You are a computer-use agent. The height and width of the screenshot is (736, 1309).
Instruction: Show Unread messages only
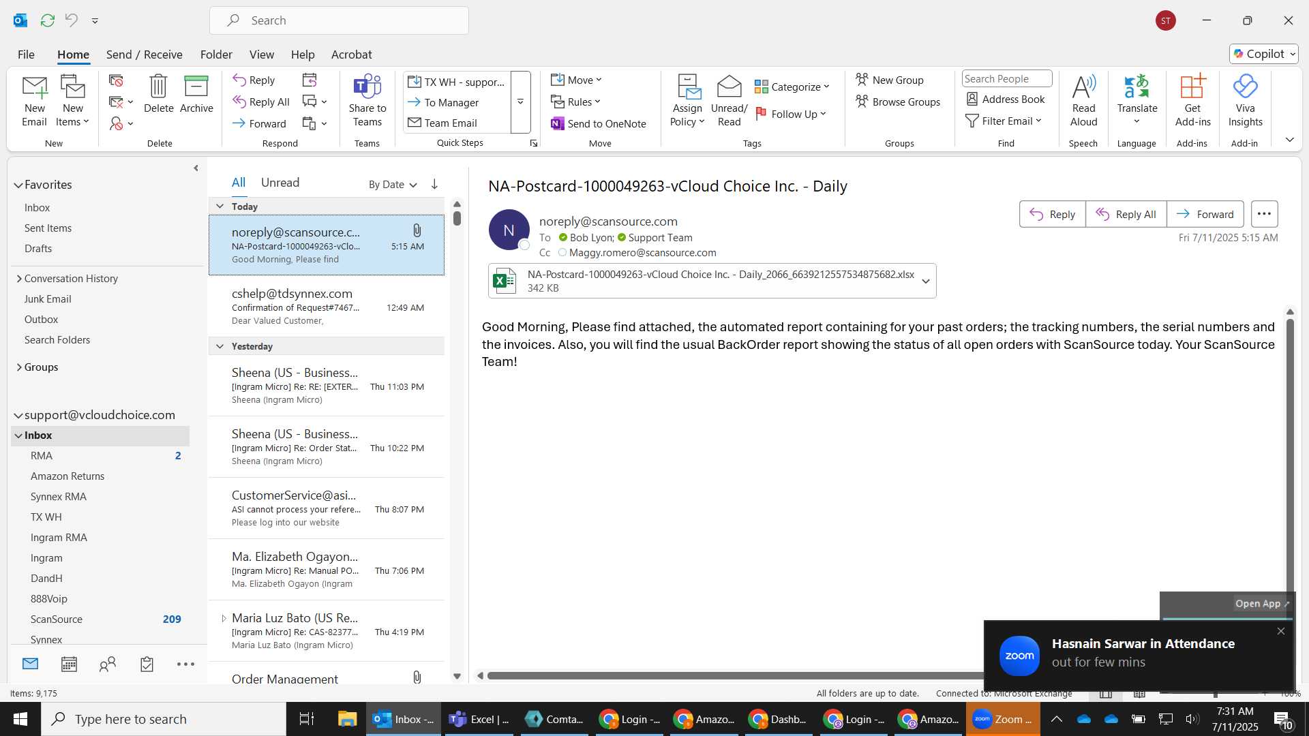(x=280, y=183)
